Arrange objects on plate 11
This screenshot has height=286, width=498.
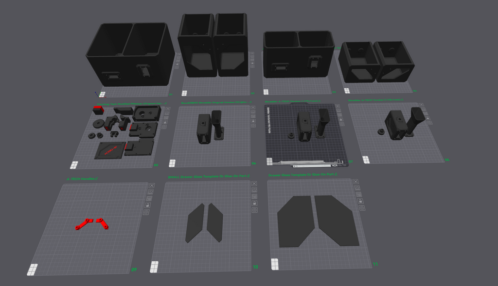[358, 194]
